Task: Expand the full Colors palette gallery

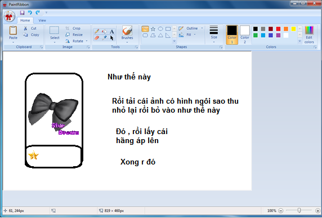Action: [300, 41]
